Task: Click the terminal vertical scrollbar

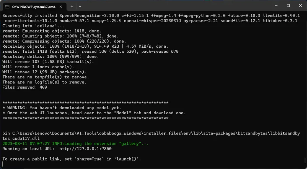Action: click(305, 88)
